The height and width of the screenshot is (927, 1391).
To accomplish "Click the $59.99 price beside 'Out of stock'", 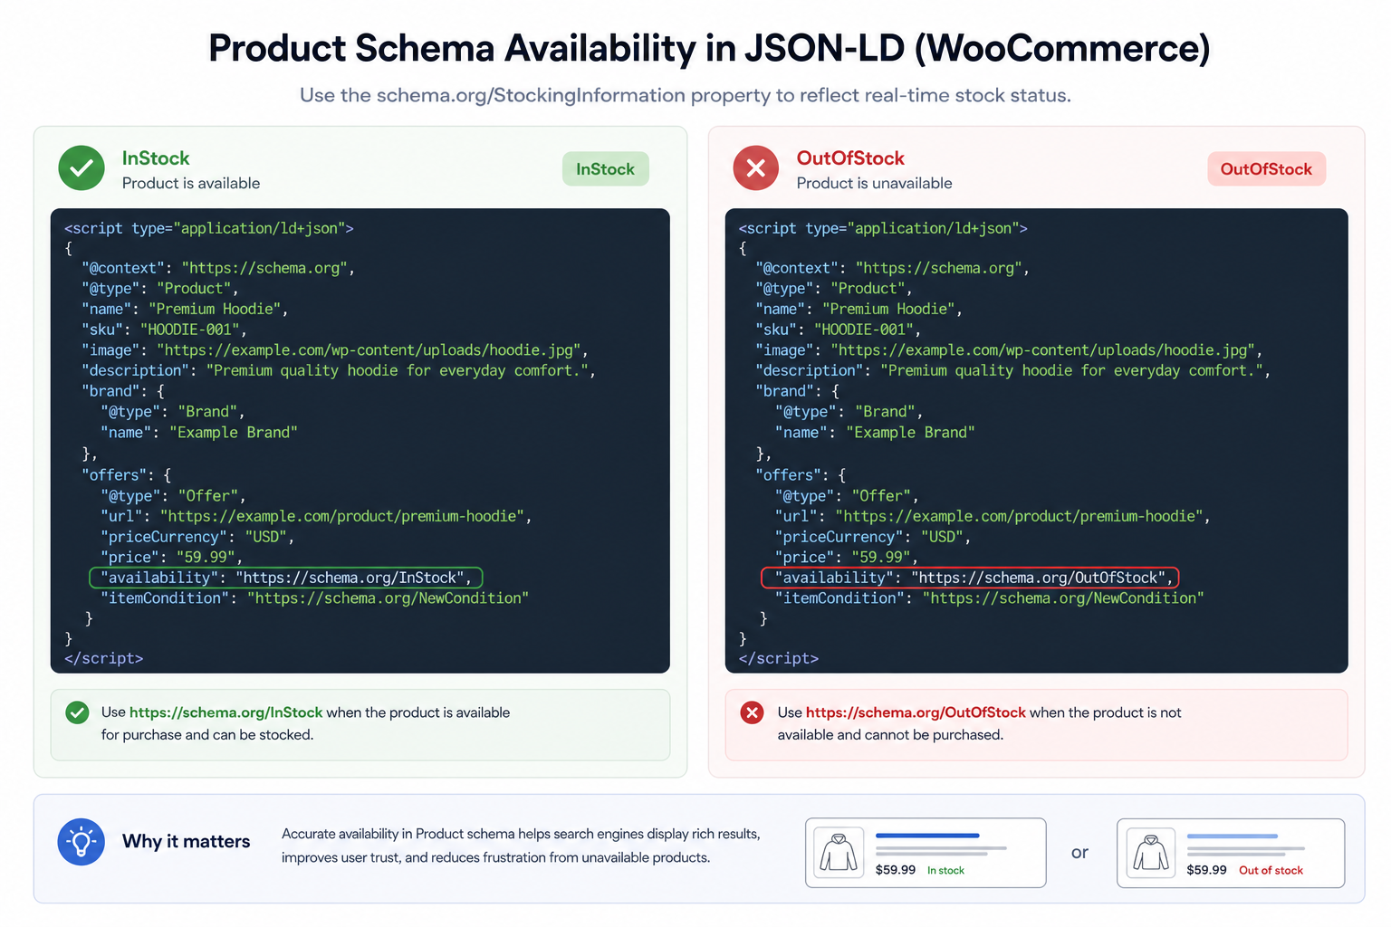I will pos(1206,870).
